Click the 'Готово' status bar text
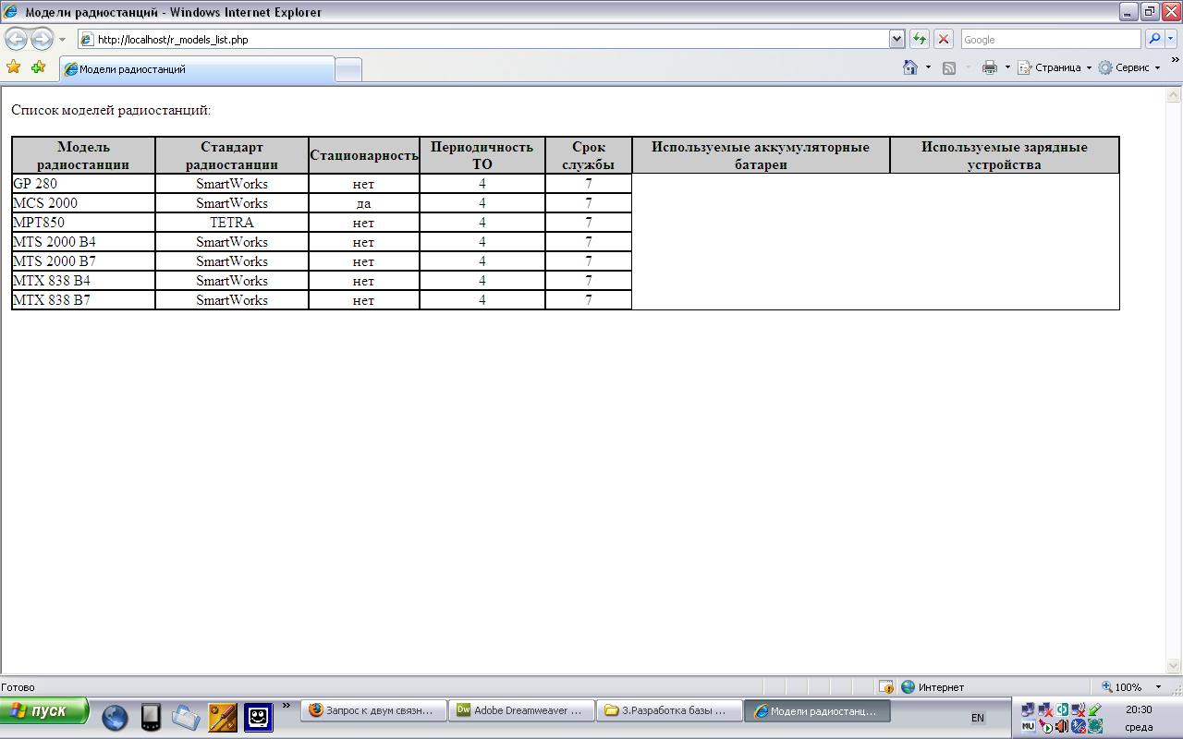Image resolution: width=1183 pixels, height=739 pixels. coord(18,687)
